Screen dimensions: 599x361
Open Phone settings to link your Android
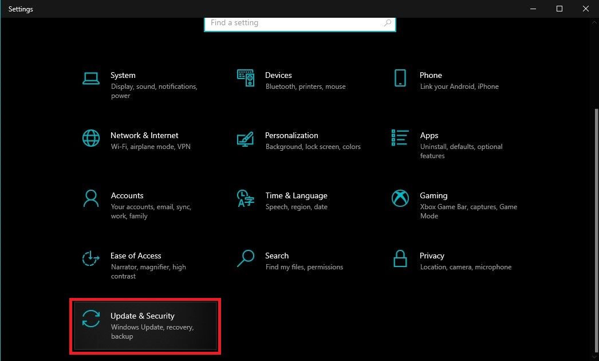coord(400,77)
